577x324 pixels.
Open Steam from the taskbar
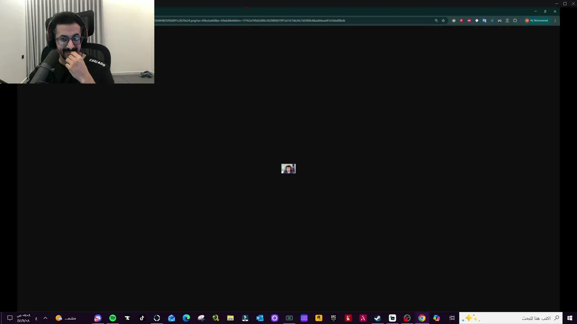coord(377,318)
